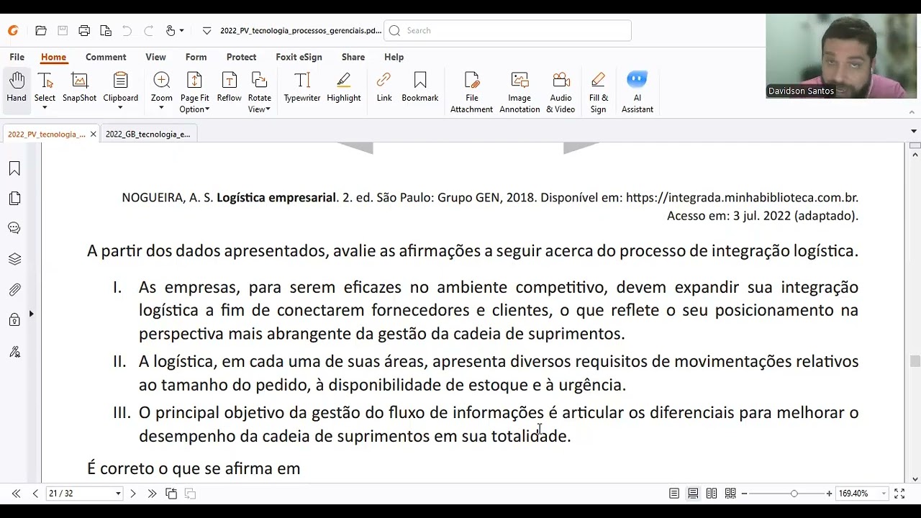This screenshot has height=518, width=921.
Task: Activate the Select text tool
Action: (x=45, y=85)
